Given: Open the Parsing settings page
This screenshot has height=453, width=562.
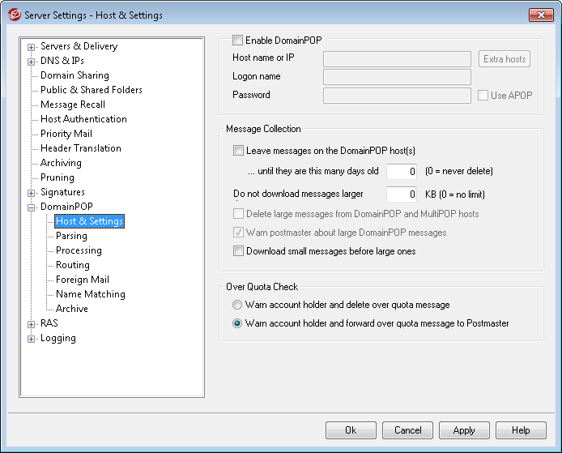Looking at the screenshot, I should point(72,236).
